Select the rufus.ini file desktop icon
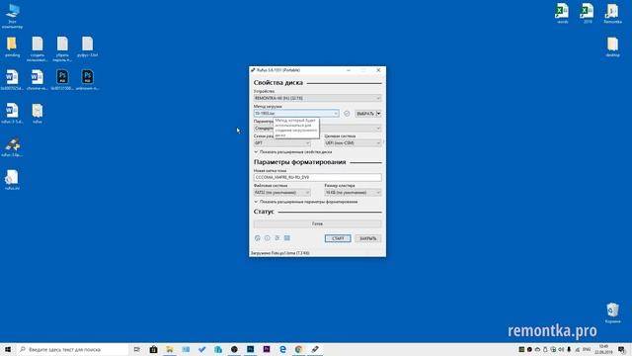The height and width of the screenshot is (356, 632). pyautogui.click(x=12, y=180)
